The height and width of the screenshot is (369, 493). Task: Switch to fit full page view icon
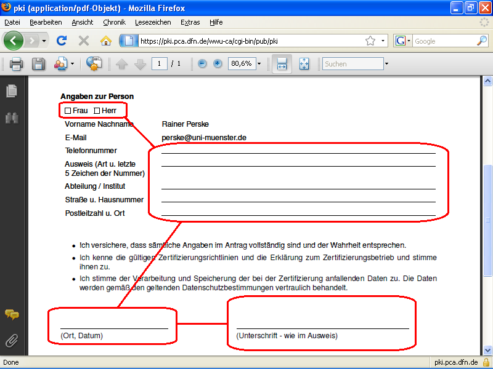[304, 64]
